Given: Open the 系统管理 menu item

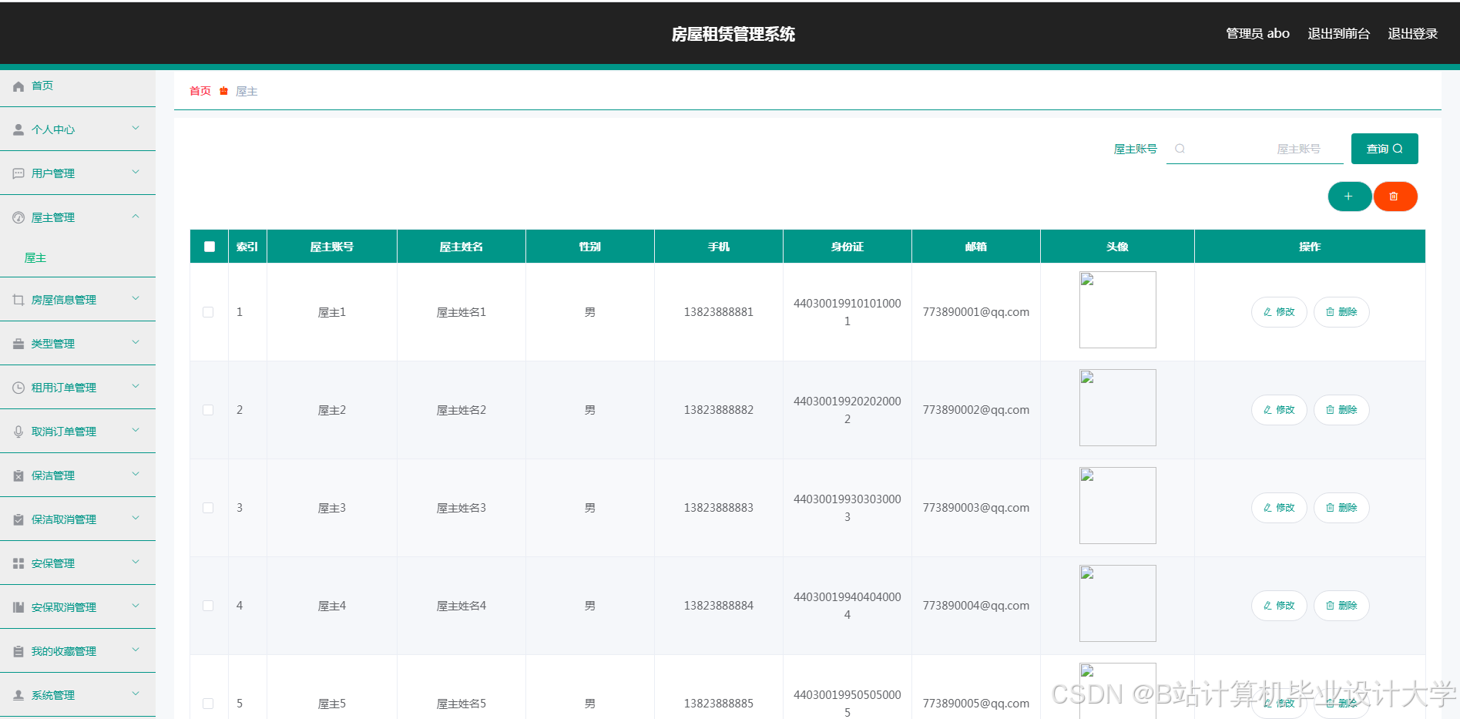Looking at the screenshot, I should 77,695.
